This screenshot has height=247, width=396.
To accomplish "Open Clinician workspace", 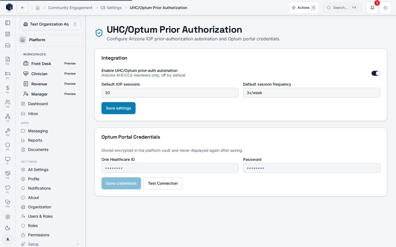I will click(x=50, y=74).
